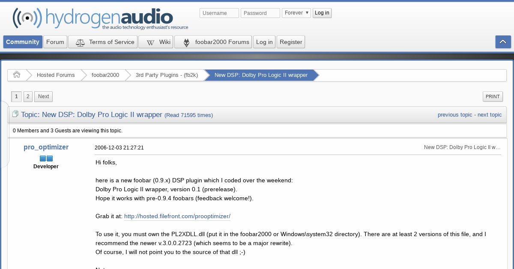514x269 pixels.
Task: Go to 3rd Party Plugins breadcrumb
Action: 167,75
